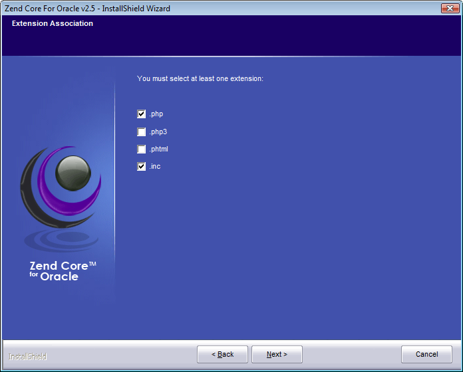This screenshot has width=463, height=372.
Task: Click the Zend Core for Oracle logo
Action: [61, 215]
